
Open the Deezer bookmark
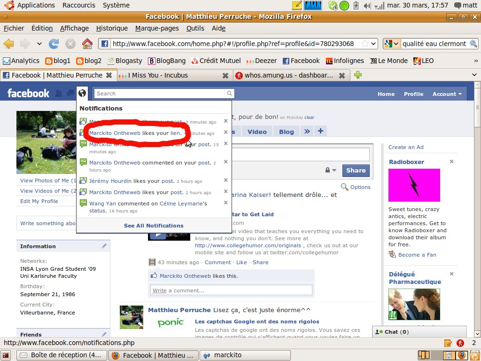click(x=262, y=61)
